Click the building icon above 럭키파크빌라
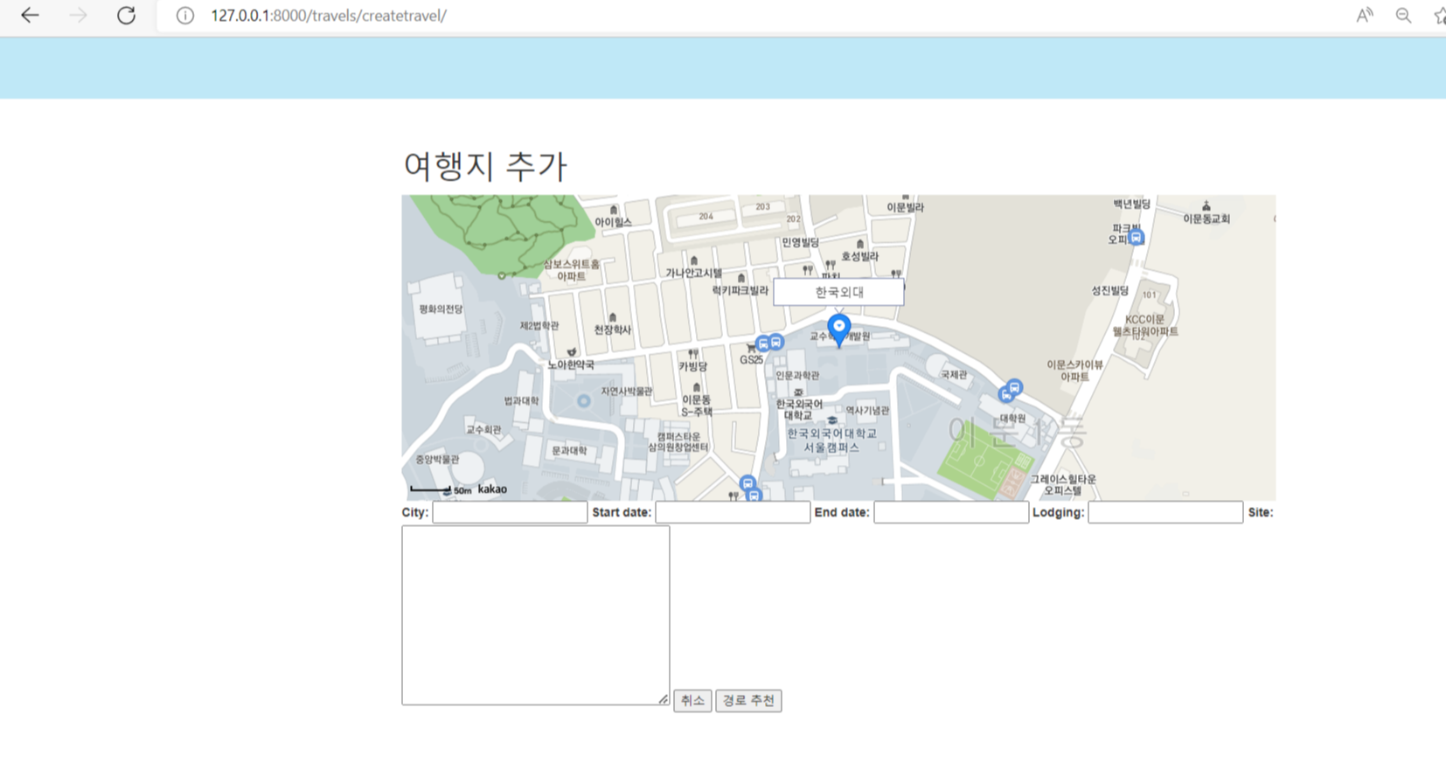The width and height of the screenshot is (1446, 763). [x=740, y=278]
